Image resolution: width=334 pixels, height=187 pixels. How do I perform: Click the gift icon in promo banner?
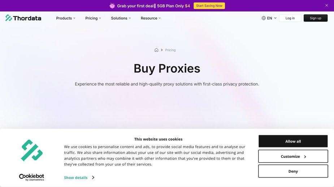112,6
